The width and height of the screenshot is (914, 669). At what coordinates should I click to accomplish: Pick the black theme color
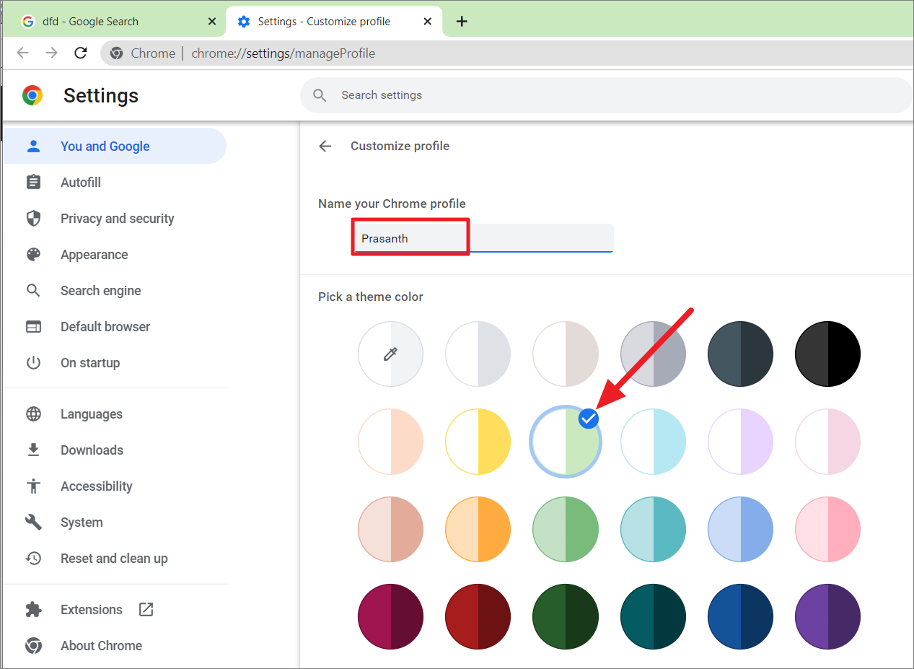(827, 354)
